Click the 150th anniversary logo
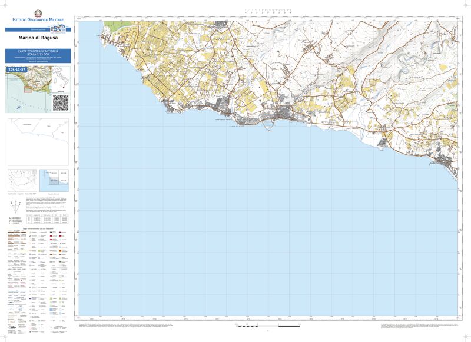Image resolution: width=471 pixels, height=342 pixels. [x=57, y=28]
